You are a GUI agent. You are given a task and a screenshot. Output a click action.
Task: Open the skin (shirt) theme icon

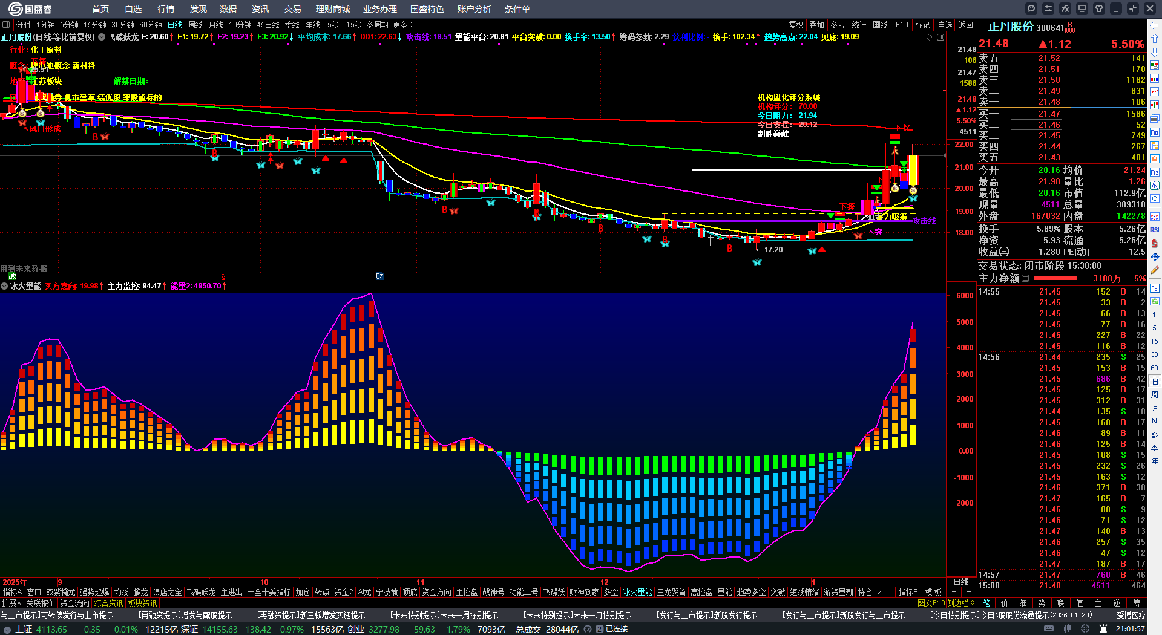[1099, 8]
